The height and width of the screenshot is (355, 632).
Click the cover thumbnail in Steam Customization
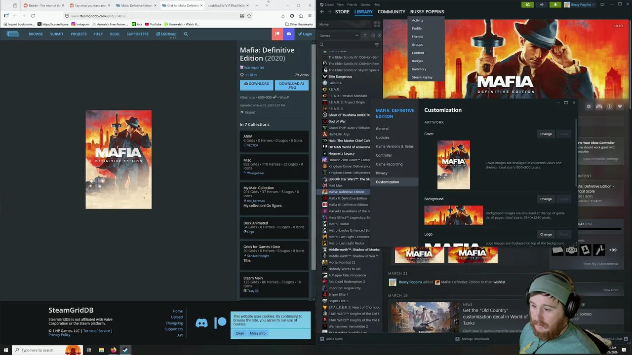pos(454,165)
